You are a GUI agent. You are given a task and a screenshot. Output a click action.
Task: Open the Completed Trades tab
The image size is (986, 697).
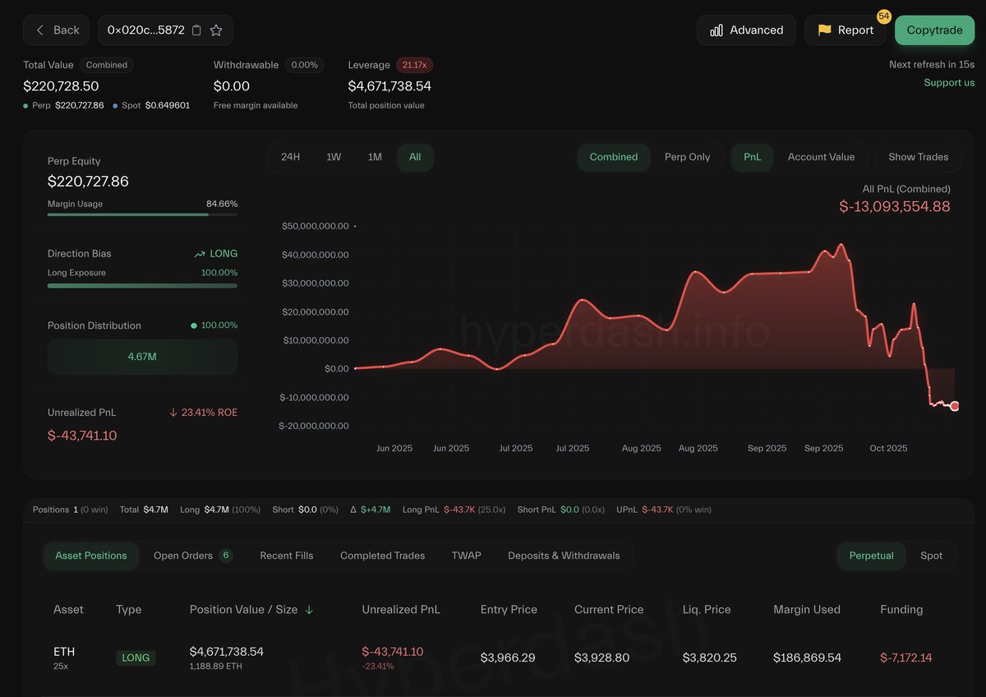point(382,556)
